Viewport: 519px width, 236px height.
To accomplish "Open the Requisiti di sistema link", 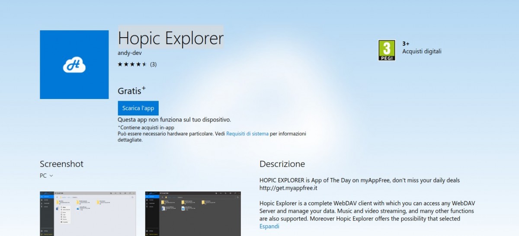I will (x=247, y=134).
